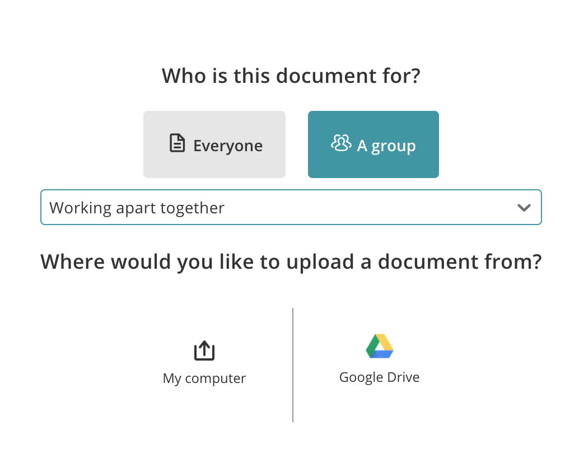
Task: Upload from My computer
Action: pos(204,363)
